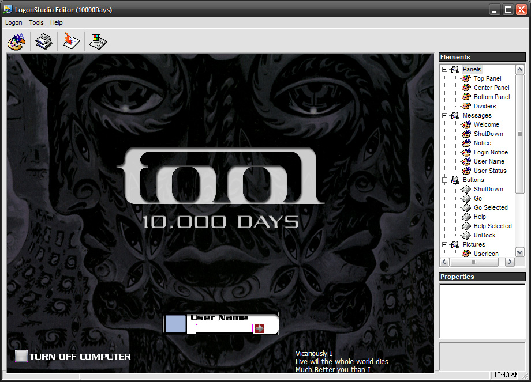Click the Properties panel header

coord(482,277)
